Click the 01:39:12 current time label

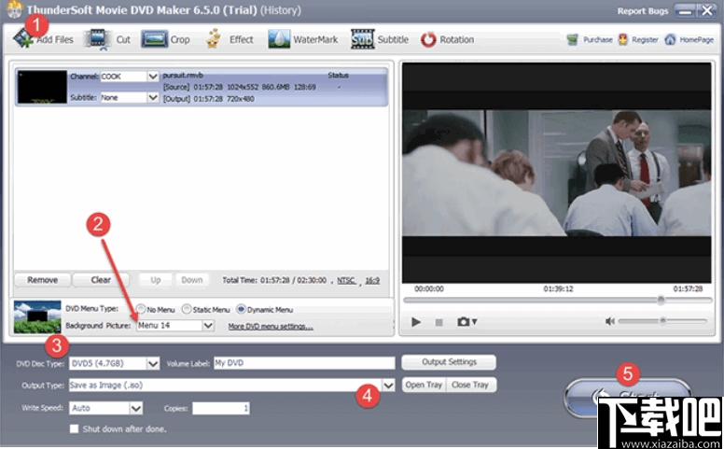pyautogui.click(x=558, y=288)
